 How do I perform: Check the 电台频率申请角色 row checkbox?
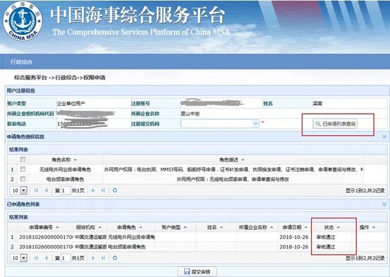(x=23, y=179)
